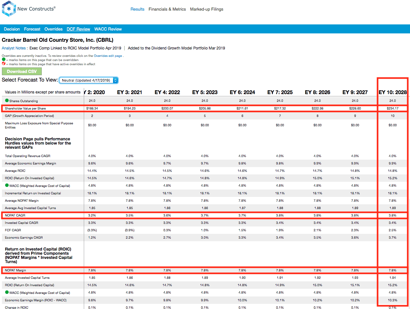Download the CSV file
Screen dimensions: 410x309
pos(22,71)
